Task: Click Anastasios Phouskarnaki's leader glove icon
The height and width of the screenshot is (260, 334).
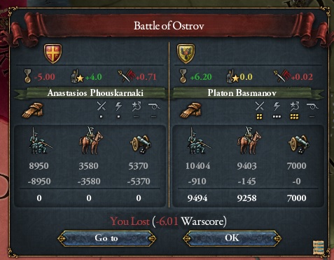Action: point(33,110)
